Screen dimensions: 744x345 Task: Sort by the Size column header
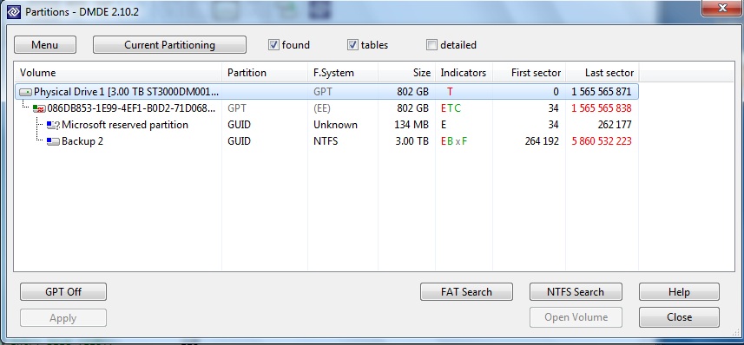pos(406,73)
